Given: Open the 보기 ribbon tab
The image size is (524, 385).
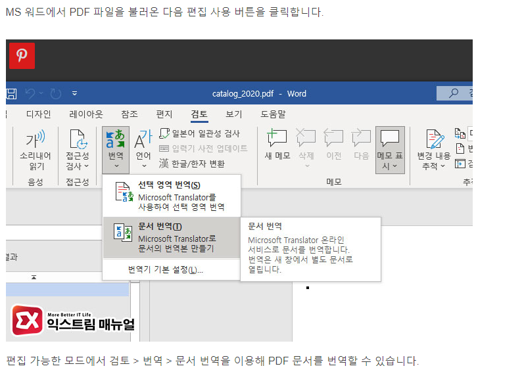Looking at the screenshot, I should click(233, 114).
